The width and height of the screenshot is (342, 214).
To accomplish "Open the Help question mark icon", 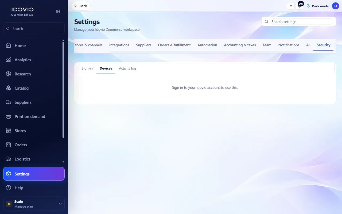I will tap(9, 188).
